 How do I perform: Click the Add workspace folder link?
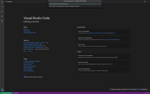click(30, 33)
